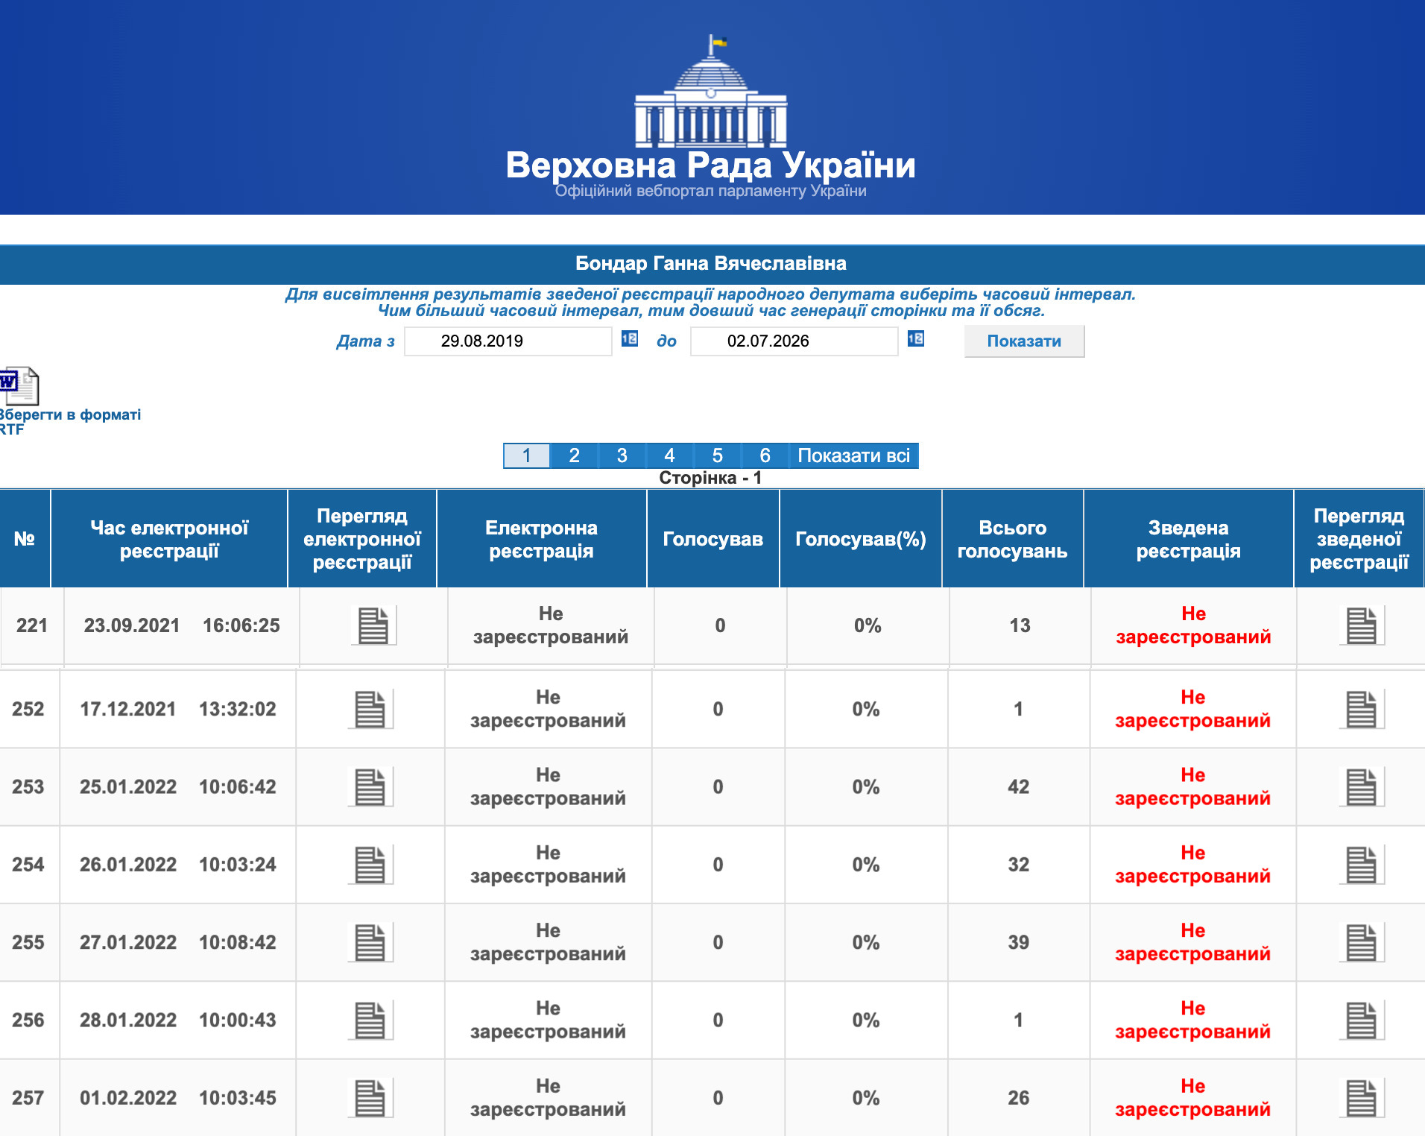The height and width of the screenshot is (1136, 1425).
Task: Click red 'Не зареєстрований' status in row 221
Action: tap(1193, 625)
